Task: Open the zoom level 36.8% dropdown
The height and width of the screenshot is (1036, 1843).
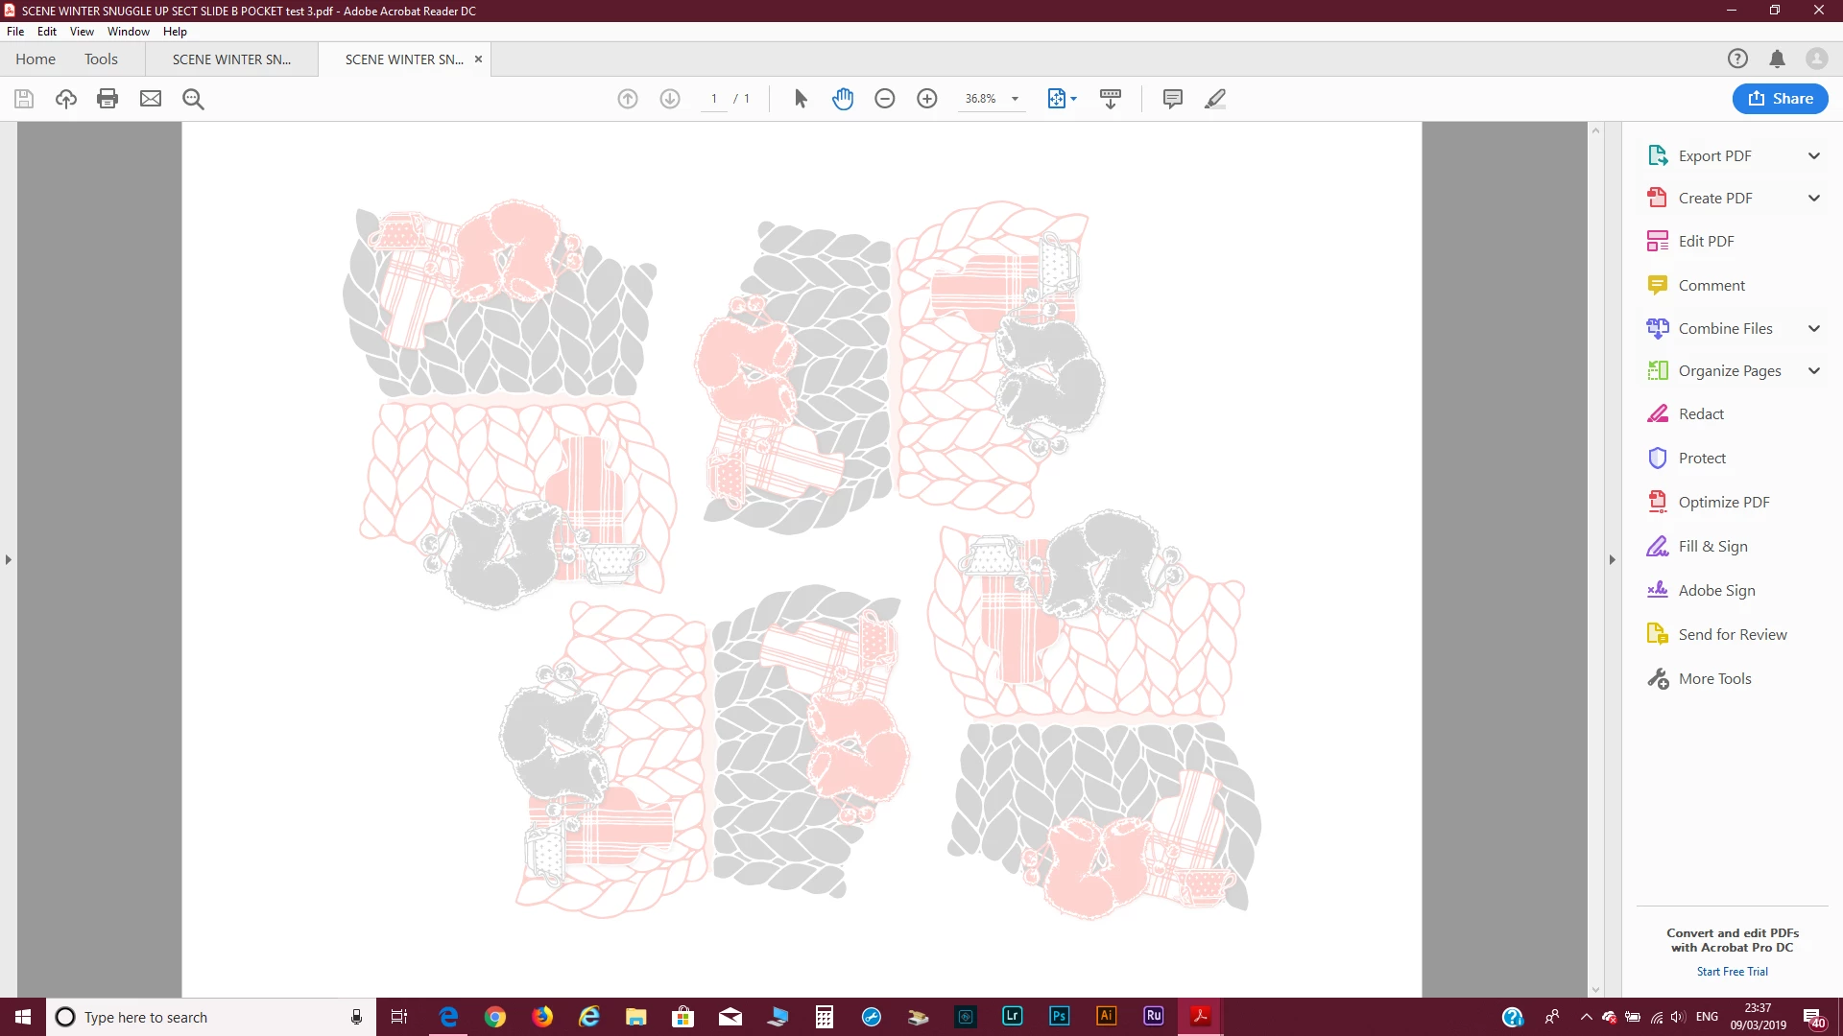Action: coord(1015,99)
